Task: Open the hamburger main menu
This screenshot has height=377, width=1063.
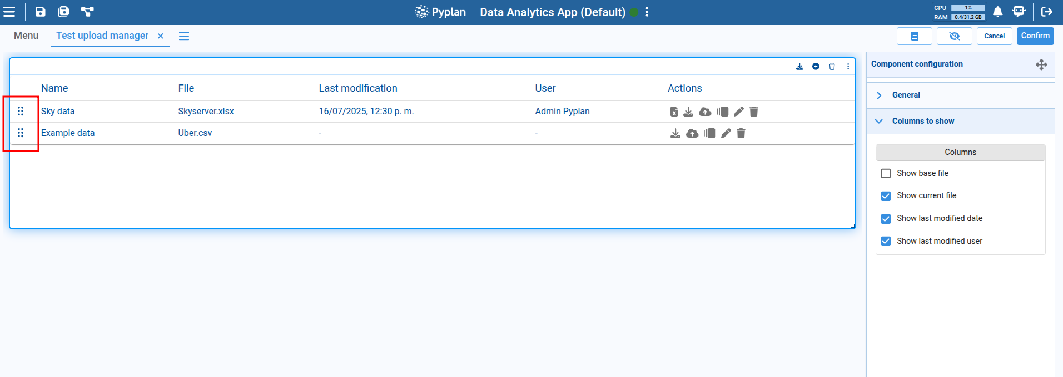Action: point(9,12)
